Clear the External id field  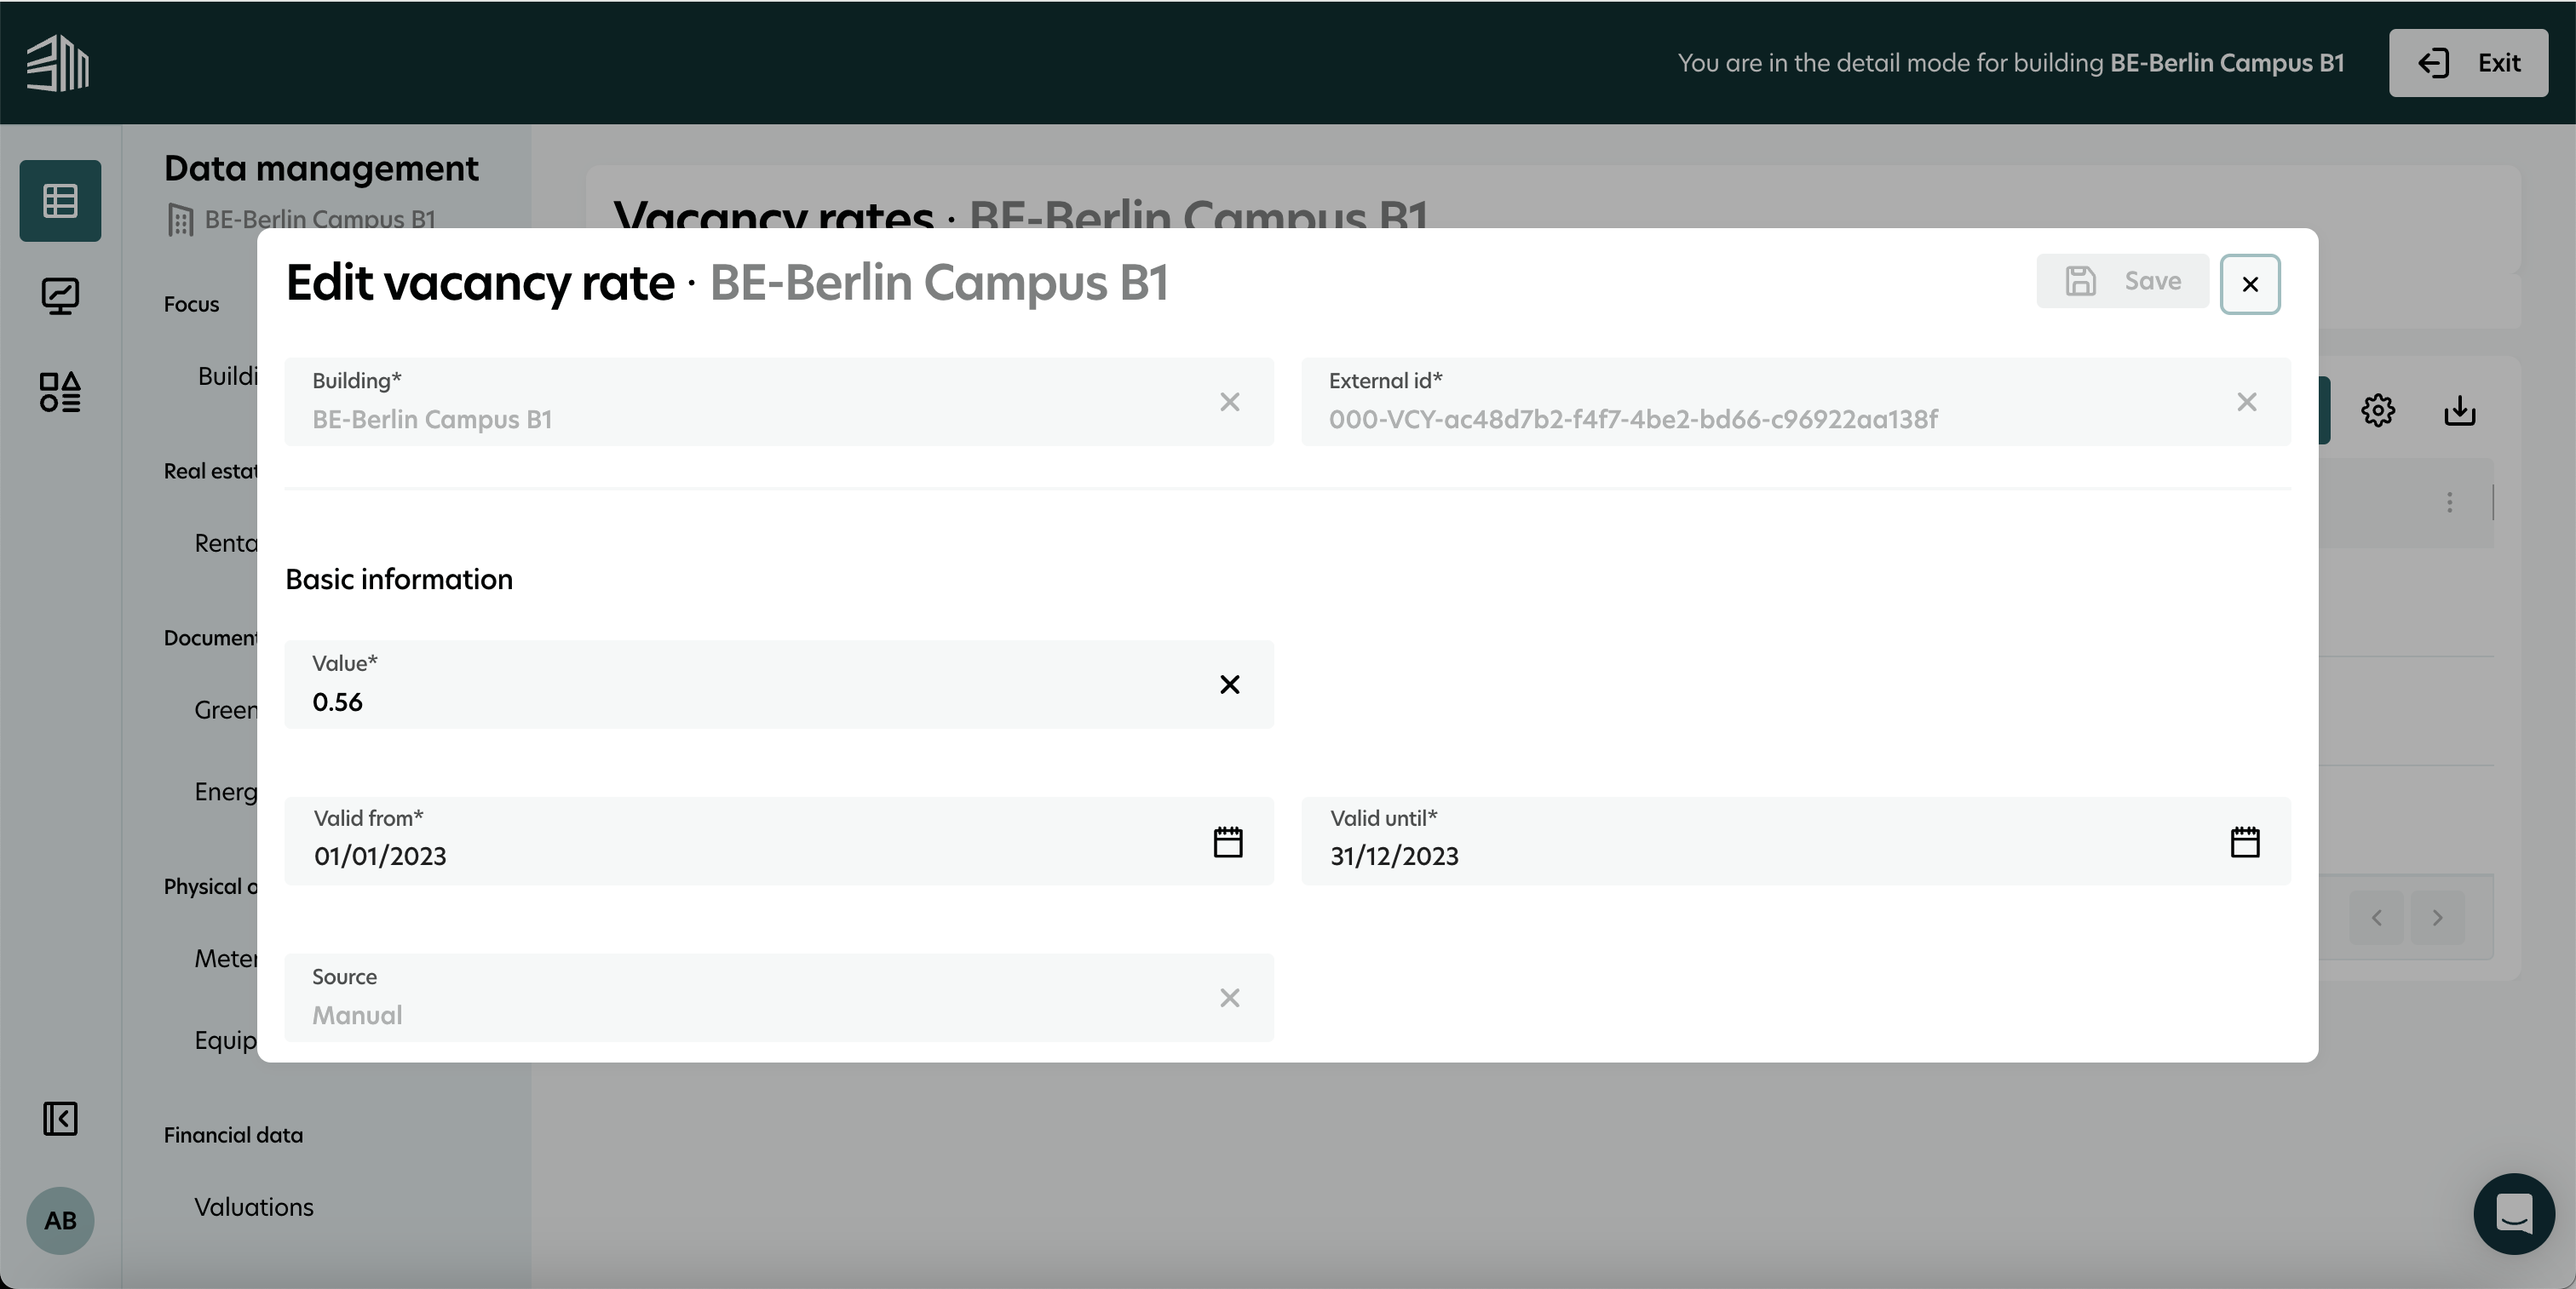pyautogui.click(x=2247, y=402)
